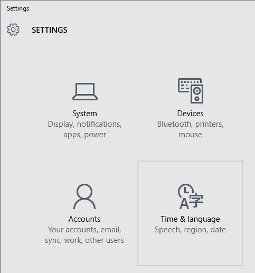Click the 'Display, notifications,' description text
The height and width of the screenshot is (273, 255).
click(x=84, y=124)
